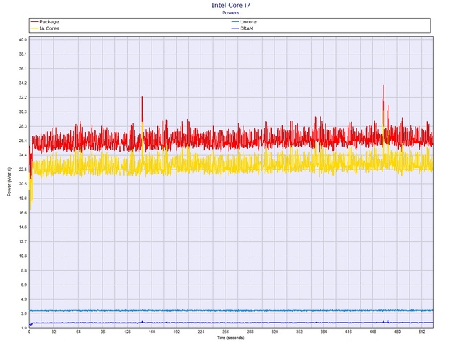Click the 14.6 y-axis label
This screenshot has width=462, height=346.
[x=23, y=227]
